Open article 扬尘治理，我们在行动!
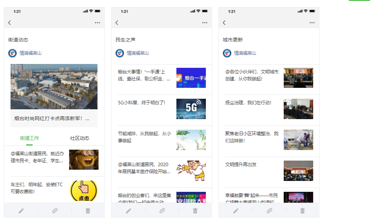This screenshot has height=221, width=370. coord(248,103)
